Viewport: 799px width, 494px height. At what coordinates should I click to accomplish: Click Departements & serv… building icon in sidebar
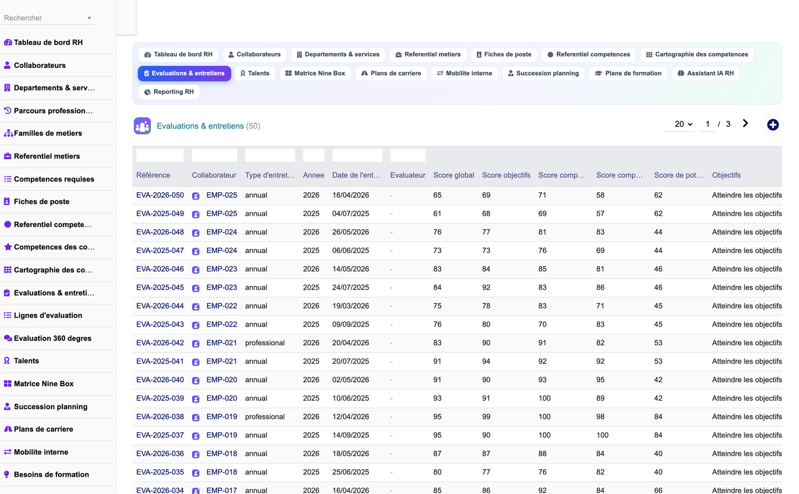(x=7, y=88)
